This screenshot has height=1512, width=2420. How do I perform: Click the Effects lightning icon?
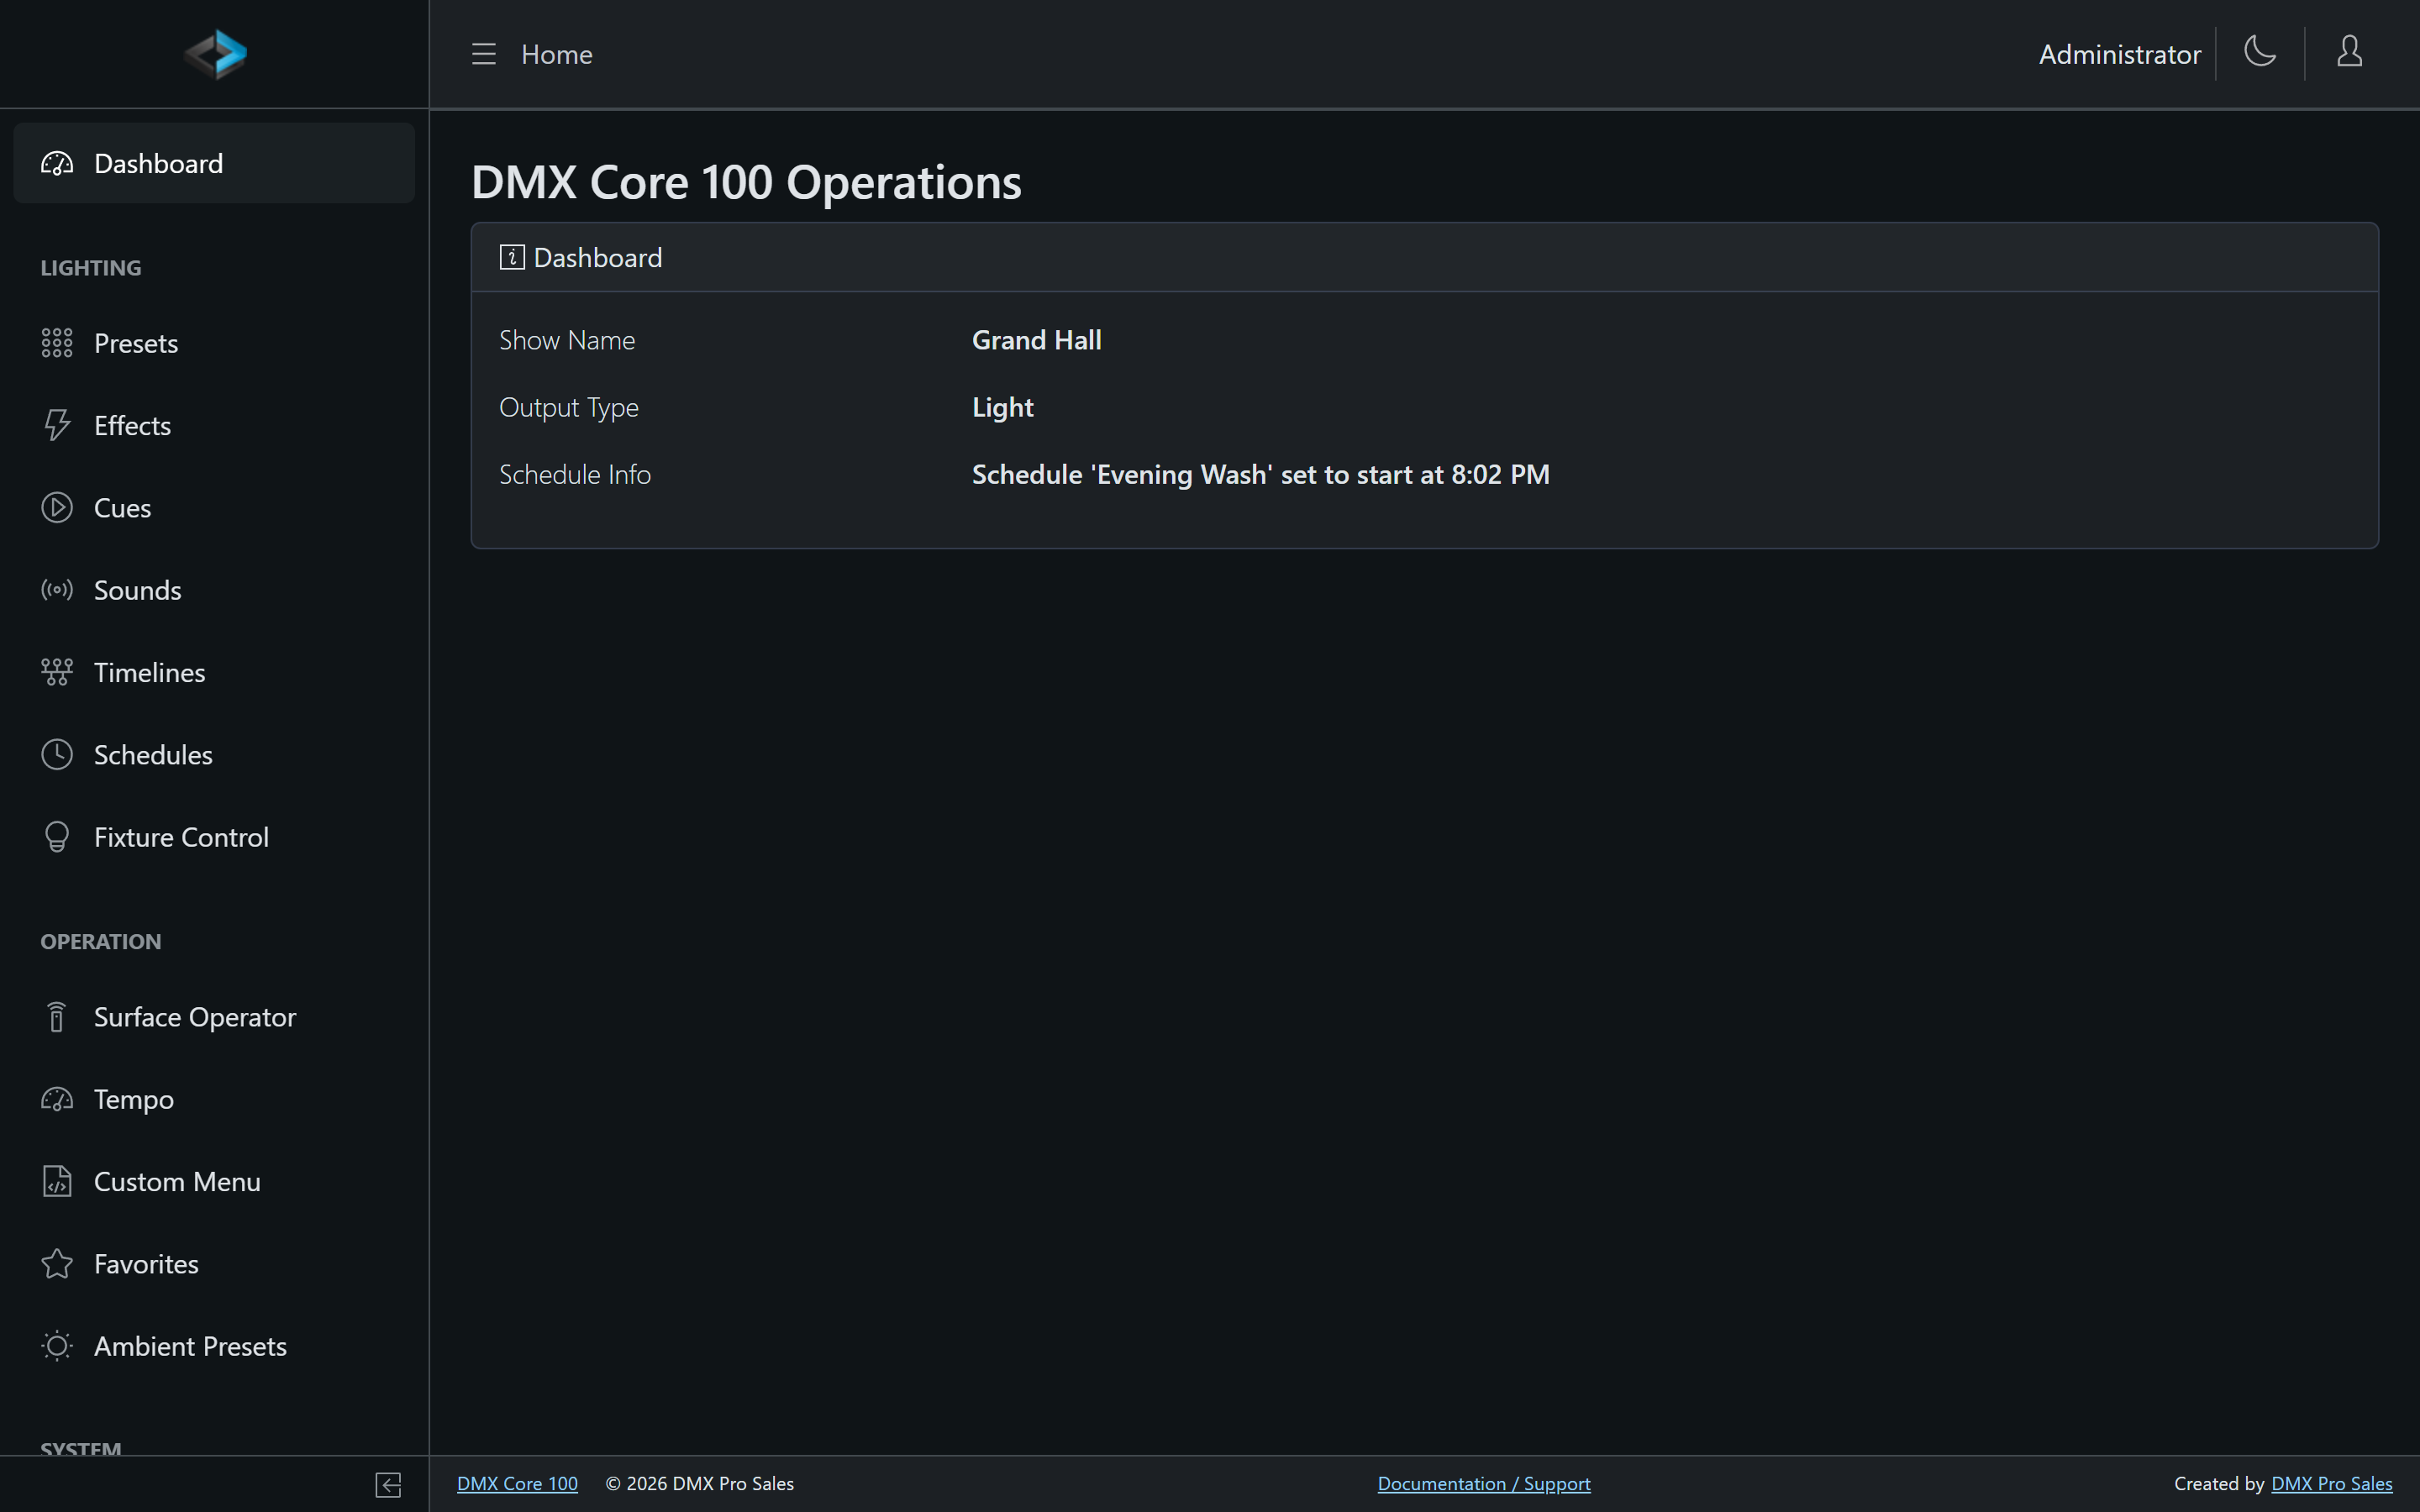click(x=57, y=425)
